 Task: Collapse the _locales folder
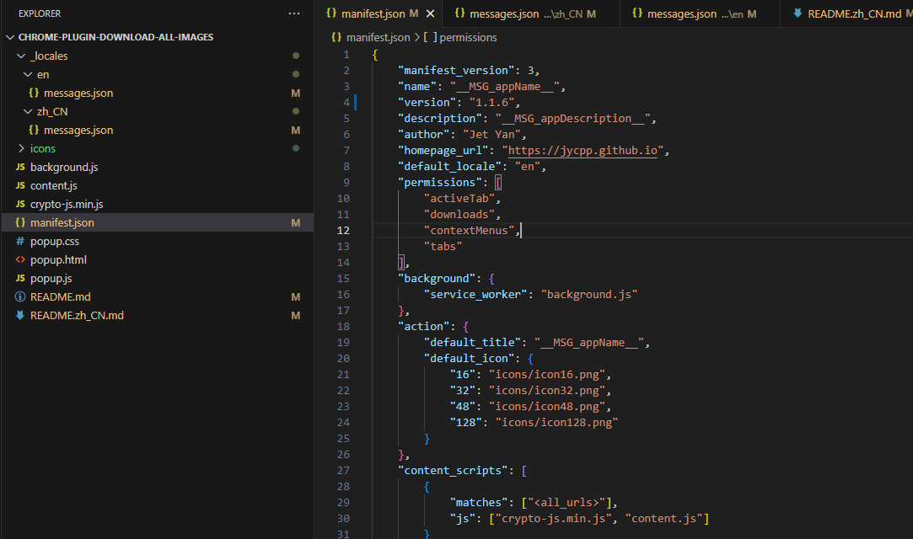(22, 56)
